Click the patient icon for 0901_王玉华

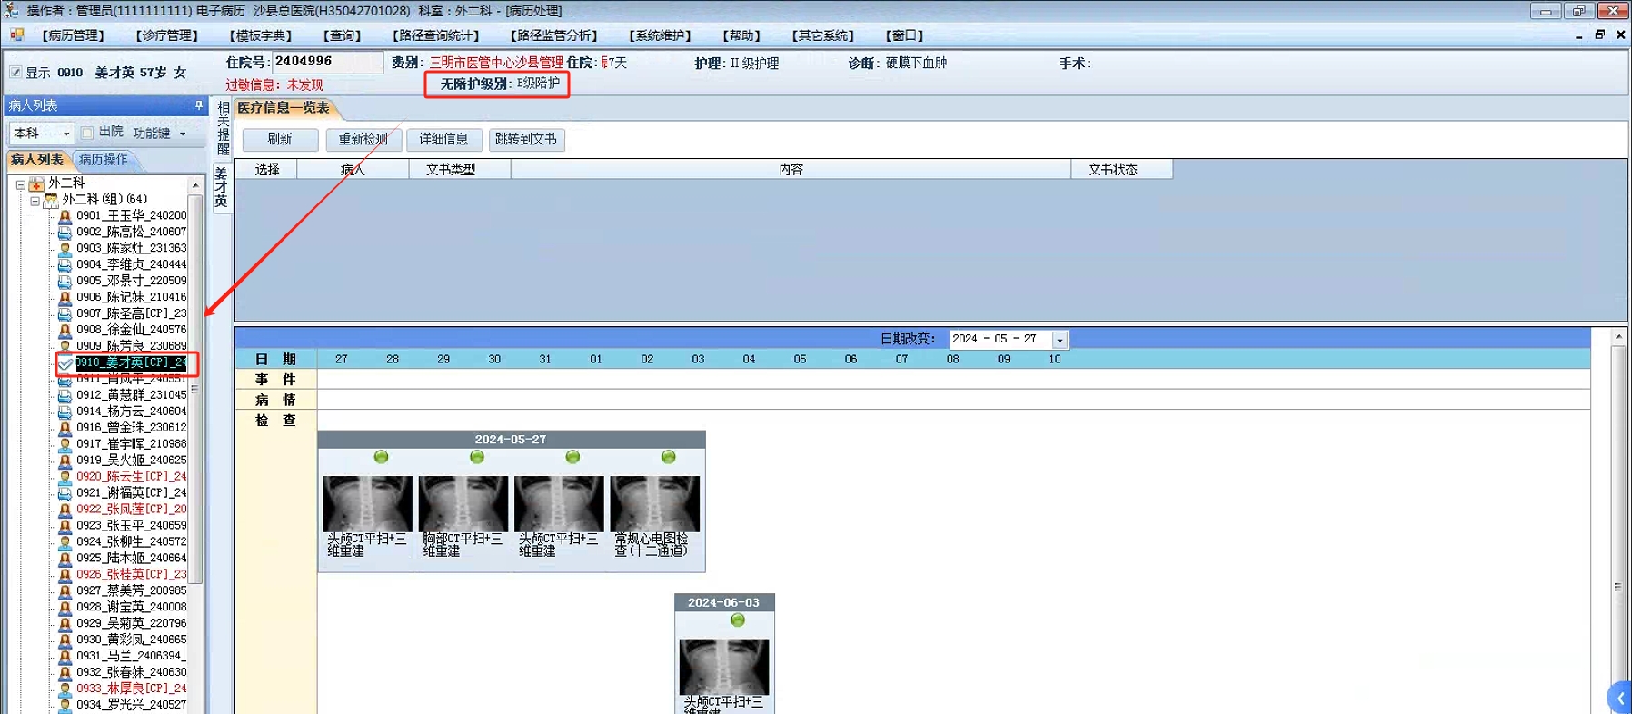pos(65,216)
